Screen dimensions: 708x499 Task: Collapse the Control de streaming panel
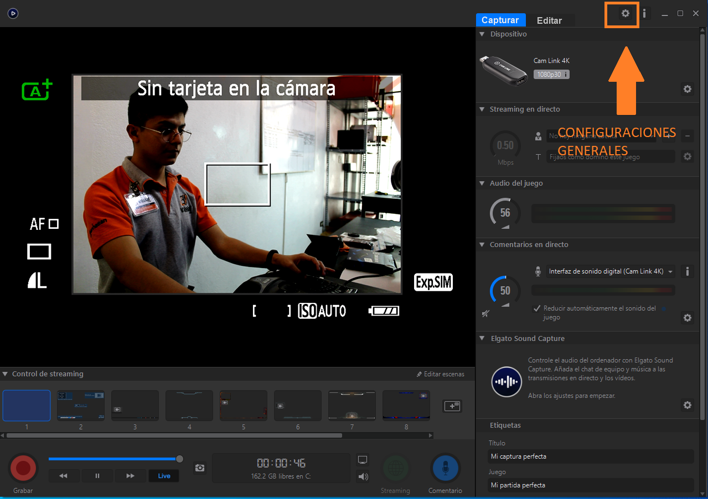click(5, 374)
